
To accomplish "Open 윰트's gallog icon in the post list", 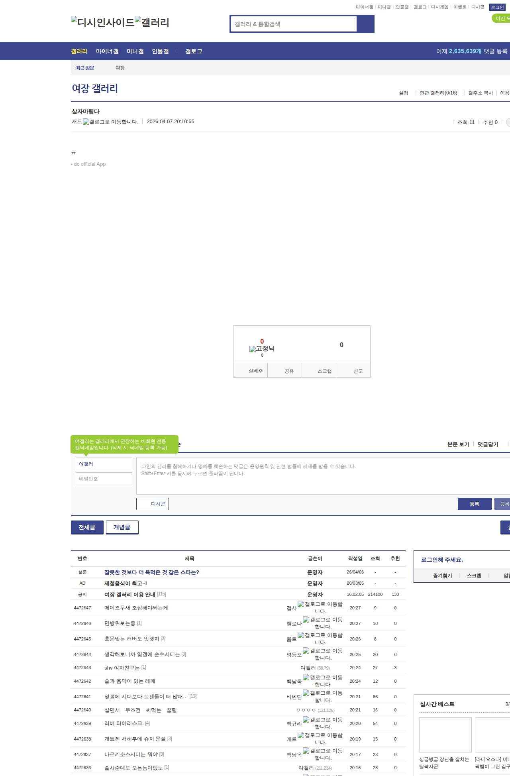I will click(x=320, y=638).
